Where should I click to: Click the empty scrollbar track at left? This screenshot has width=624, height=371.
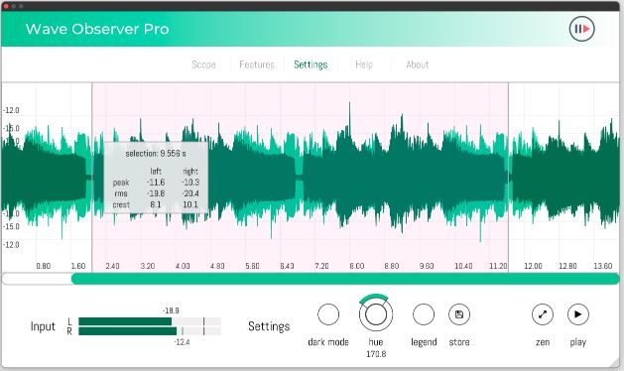click(37, 279)
